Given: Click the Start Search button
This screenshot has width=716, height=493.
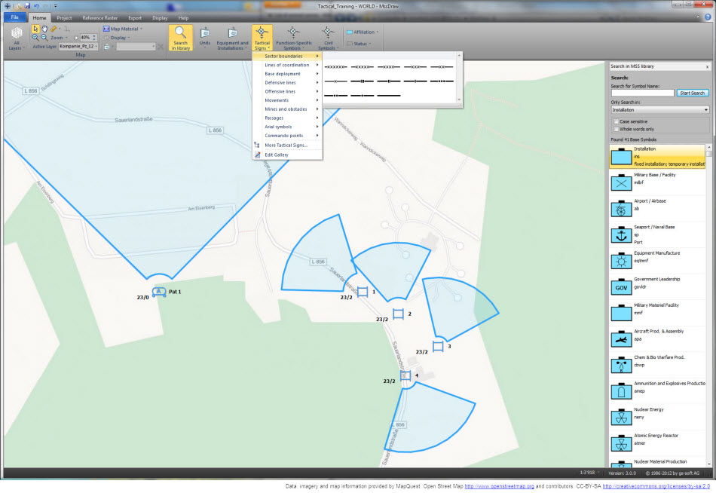Looking at the screenshot, I should tap(692, 93).
